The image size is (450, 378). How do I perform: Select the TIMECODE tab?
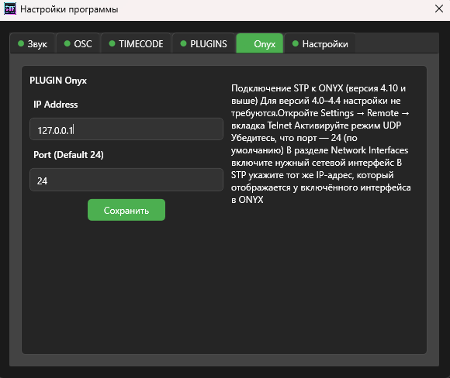coord(136,43)
